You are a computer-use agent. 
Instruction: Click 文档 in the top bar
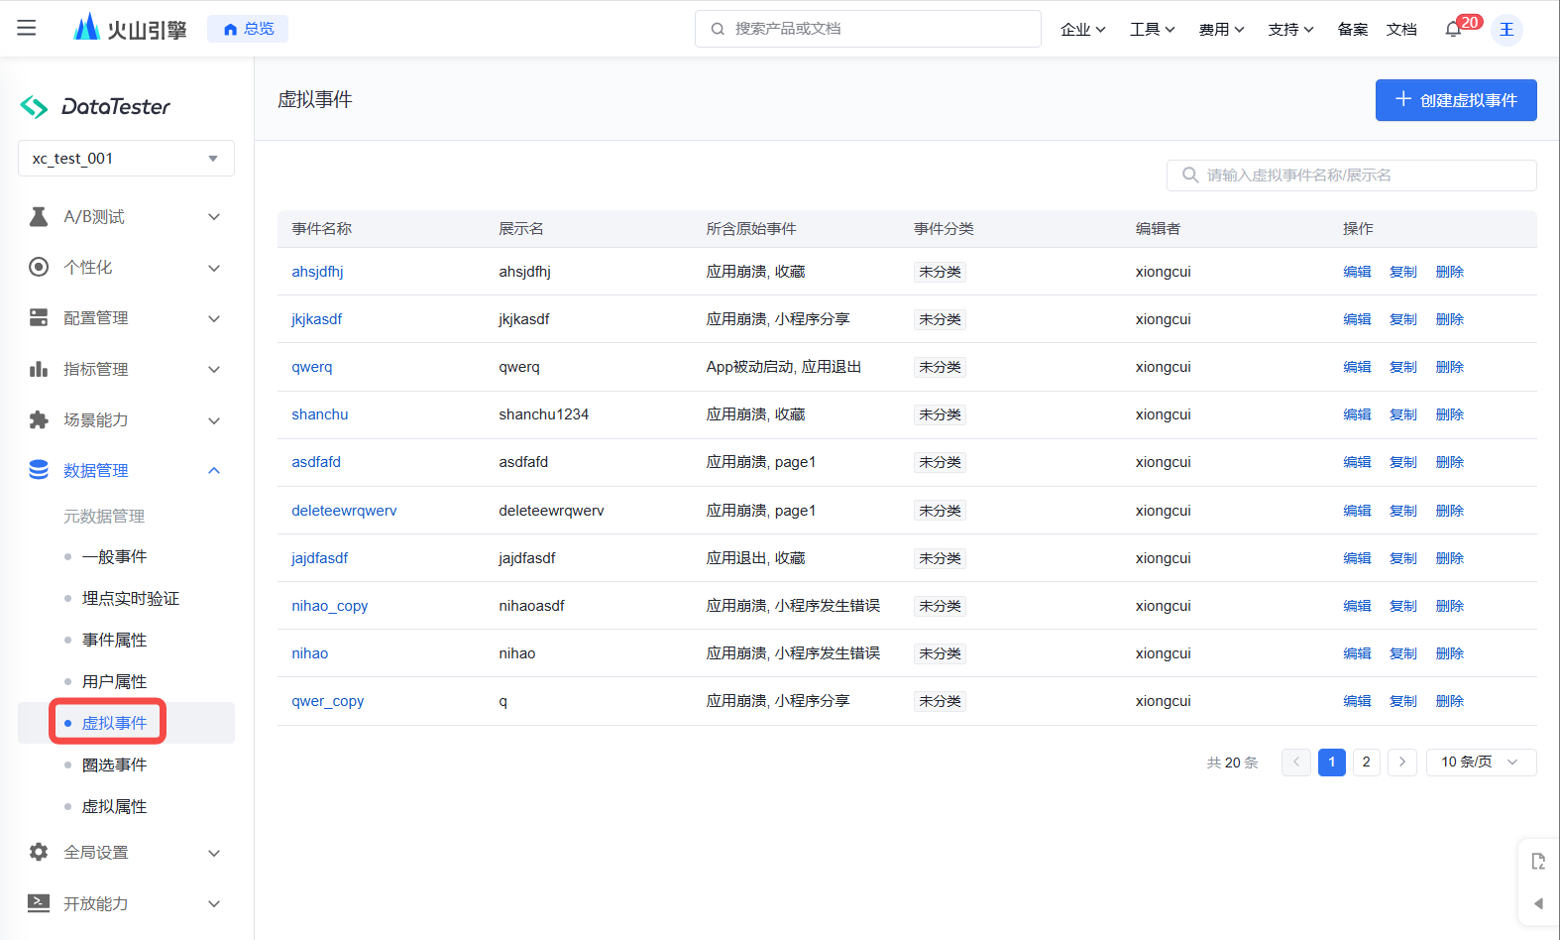[x=1401, y=29]
